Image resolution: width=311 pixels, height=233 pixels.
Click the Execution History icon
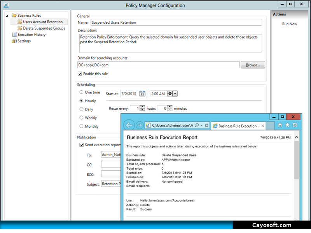click(14, 35)
